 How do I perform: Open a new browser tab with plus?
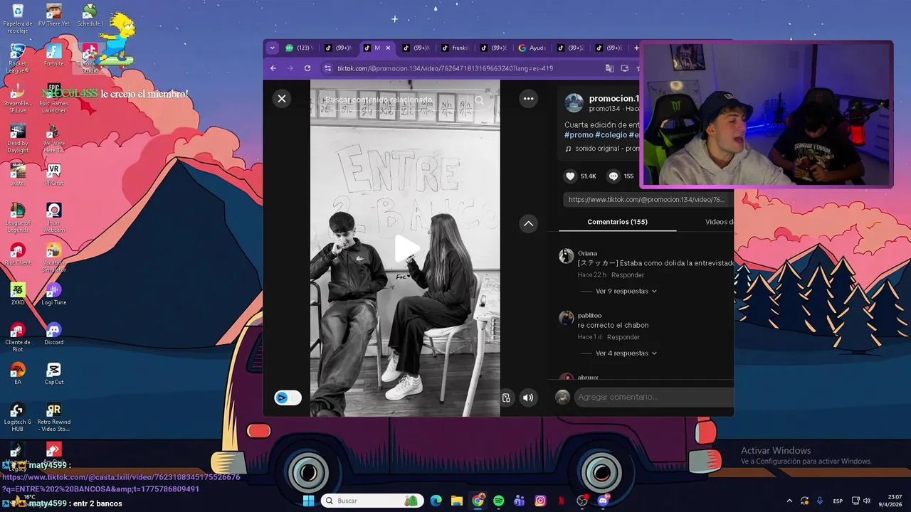[x=636, y=48]
